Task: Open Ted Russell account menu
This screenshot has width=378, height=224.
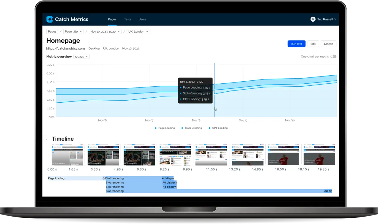Action: [x=326, y=19]
